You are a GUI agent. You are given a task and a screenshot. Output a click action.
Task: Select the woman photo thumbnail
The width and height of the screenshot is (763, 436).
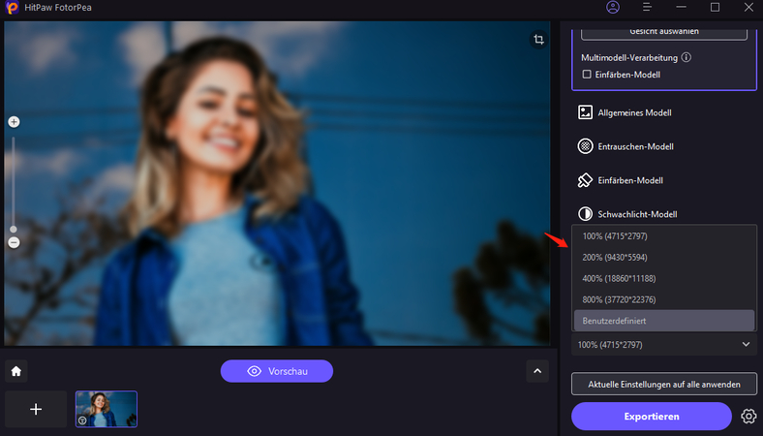[107, 409]
